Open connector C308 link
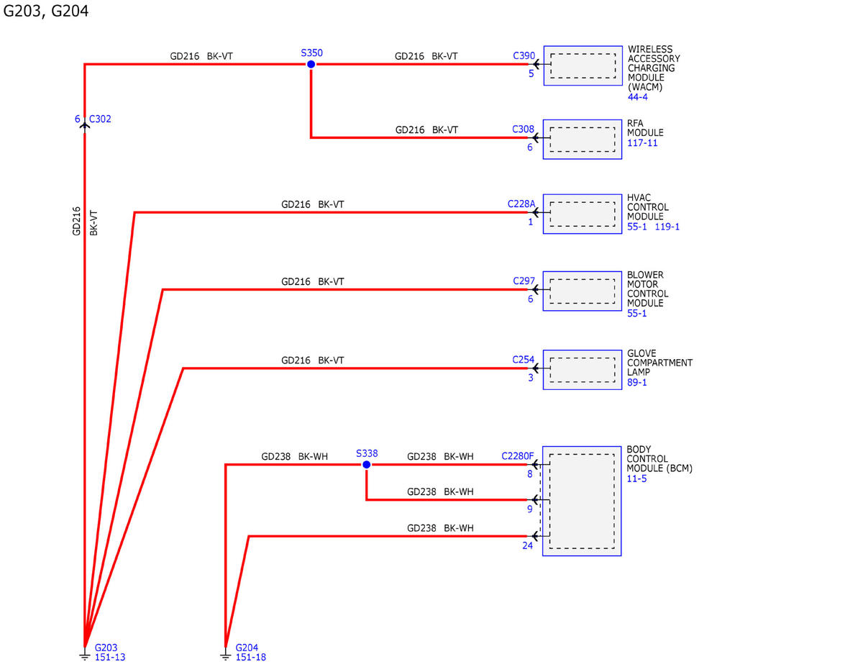863x667 pixels. point(523,130)
